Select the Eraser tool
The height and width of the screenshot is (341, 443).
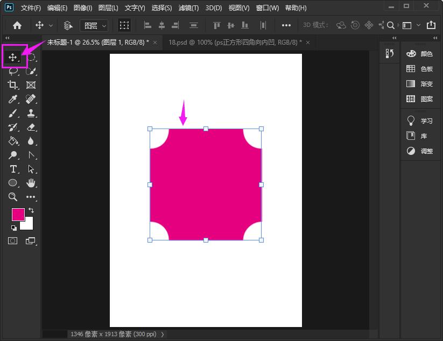[x=31, y=127]
